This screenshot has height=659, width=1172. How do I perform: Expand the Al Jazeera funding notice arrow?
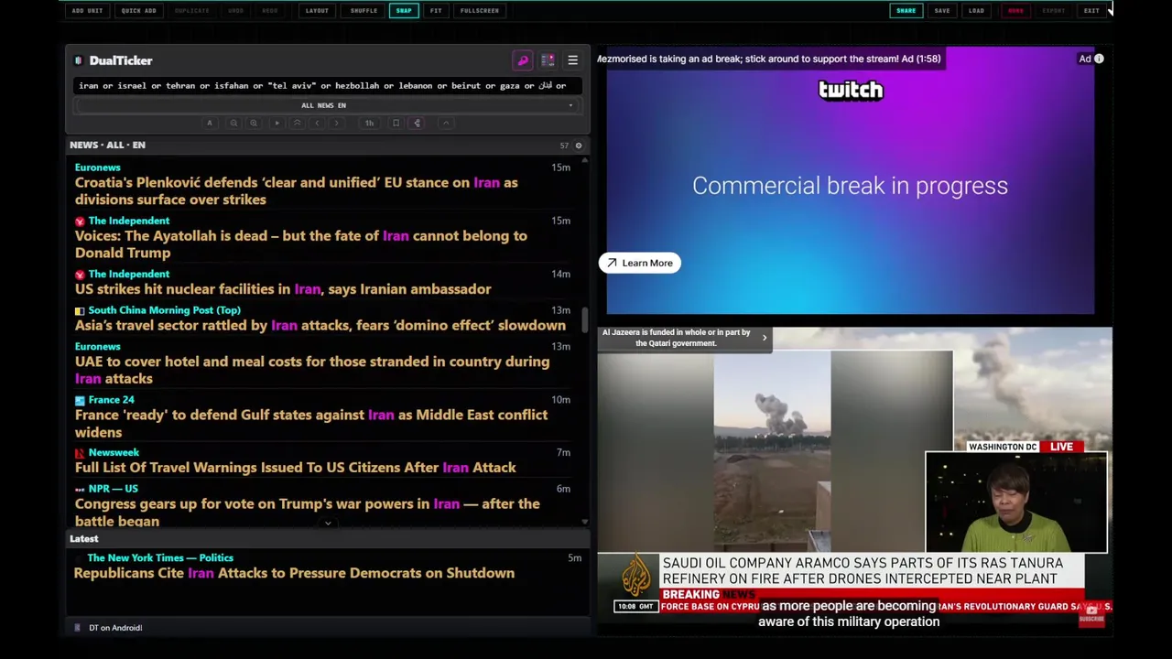pos(765,338)
